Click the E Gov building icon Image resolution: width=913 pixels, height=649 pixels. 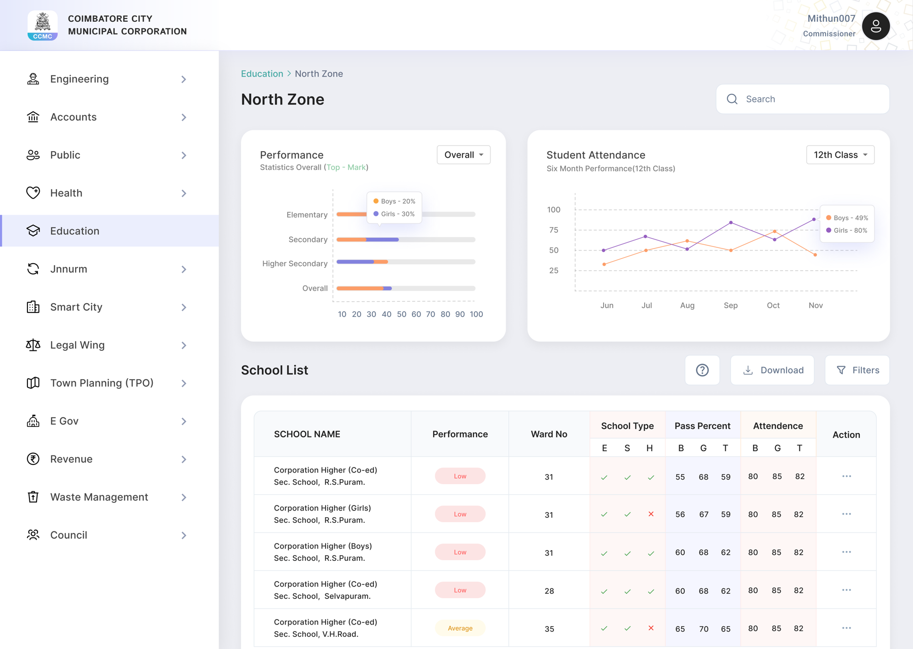pos(33,421)
